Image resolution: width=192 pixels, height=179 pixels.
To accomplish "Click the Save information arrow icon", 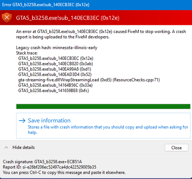I will click(x=22, y=121).
